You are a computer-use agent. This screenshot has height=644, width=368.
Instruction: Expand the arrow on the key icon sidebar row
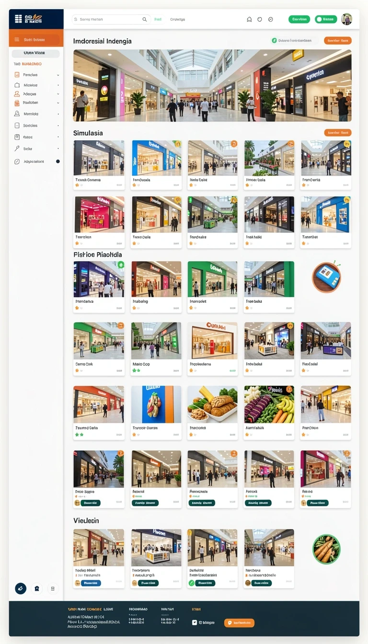pyautogui.click(x=58, y=149)
